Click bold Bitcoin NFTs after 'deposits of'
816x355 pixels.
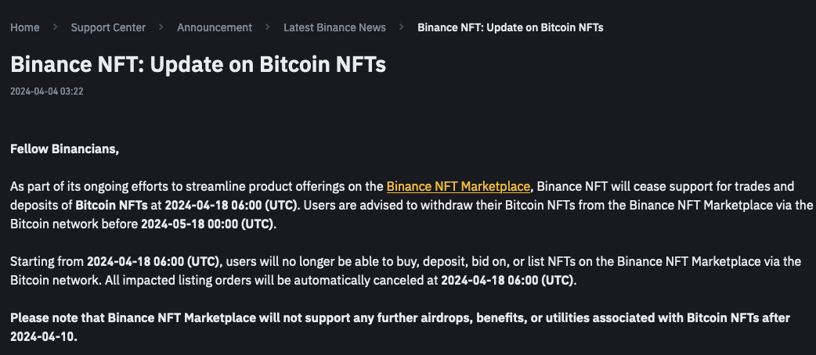(x=111, y=205)
